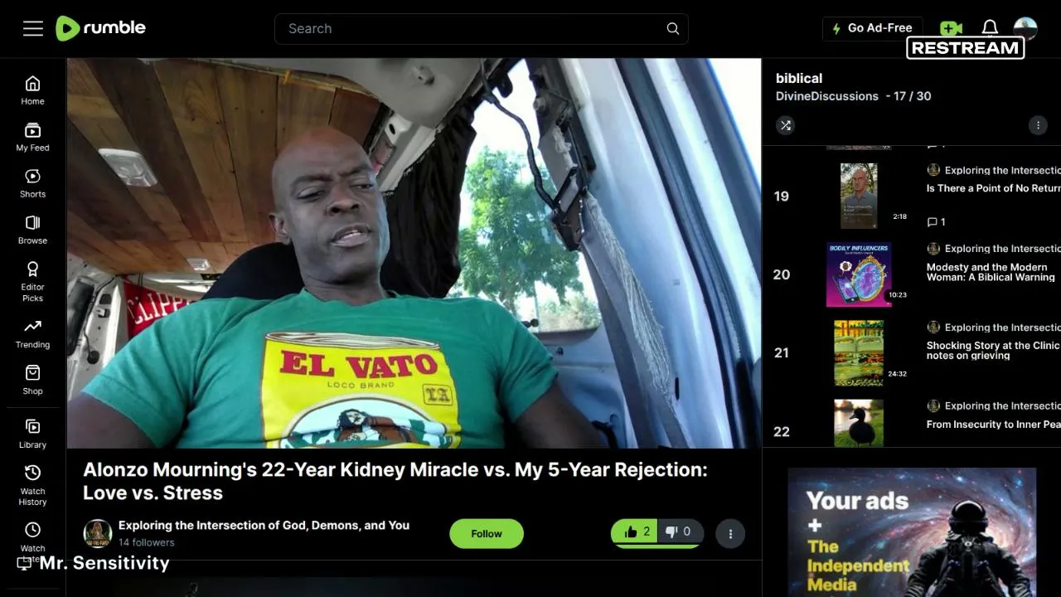Open Watch History in the sidebar
Viewport: 1061px width, 597px height.
click(x=33, y=484)
